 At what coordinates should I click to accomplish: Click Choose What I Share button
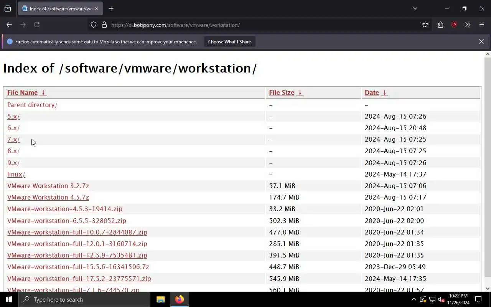pos(229,41)
